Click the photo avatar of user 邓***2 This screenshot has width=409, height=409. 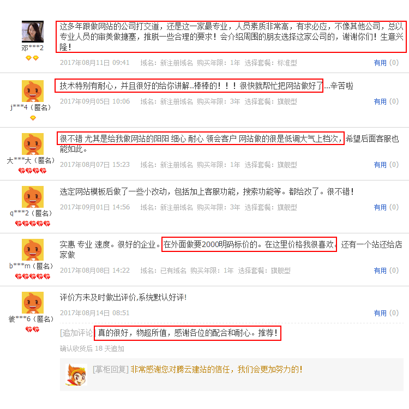[33, 32]
